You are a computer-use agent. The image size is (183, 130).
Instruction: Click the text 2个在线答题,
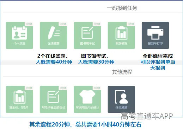click(52, 56)
